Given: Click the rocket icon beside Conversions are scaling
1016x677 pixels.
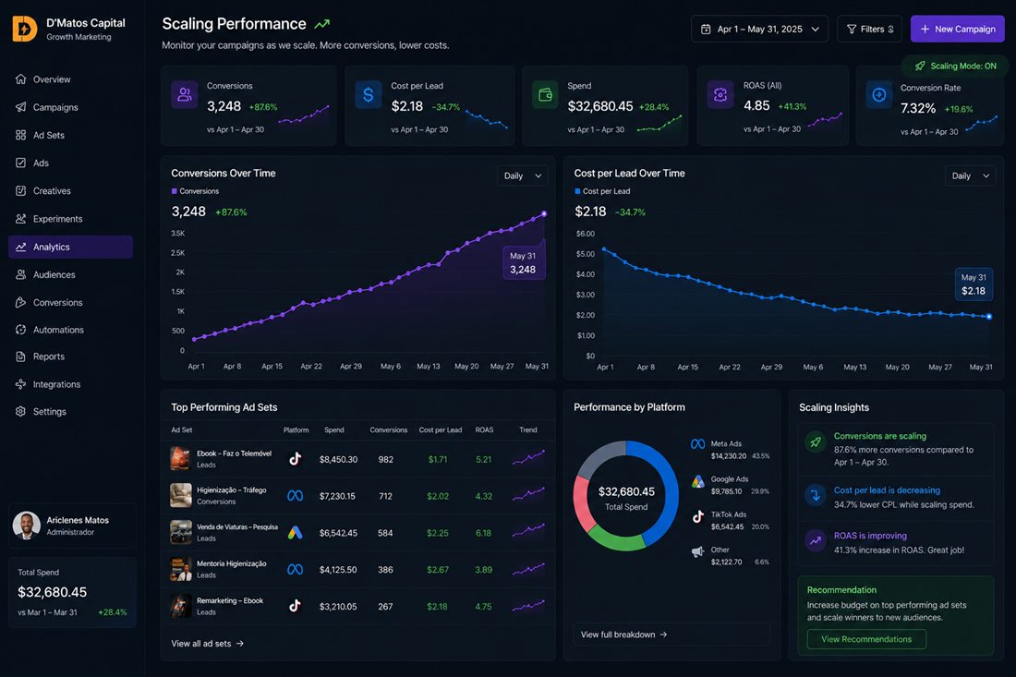Looking at the screenshot, I should coord(816,441).
